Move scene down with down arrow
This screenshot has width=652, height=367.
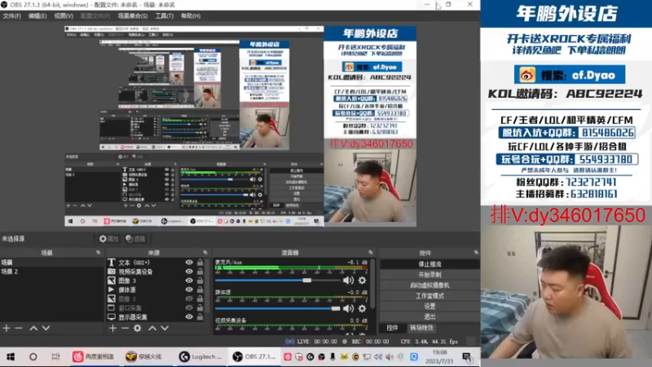point(46,329)
